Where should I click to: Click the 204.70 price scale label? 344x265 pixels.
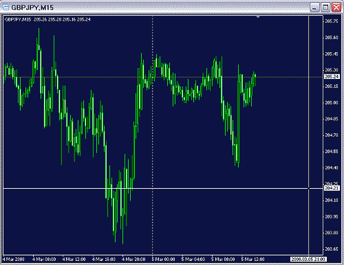(x=332, y=135)
